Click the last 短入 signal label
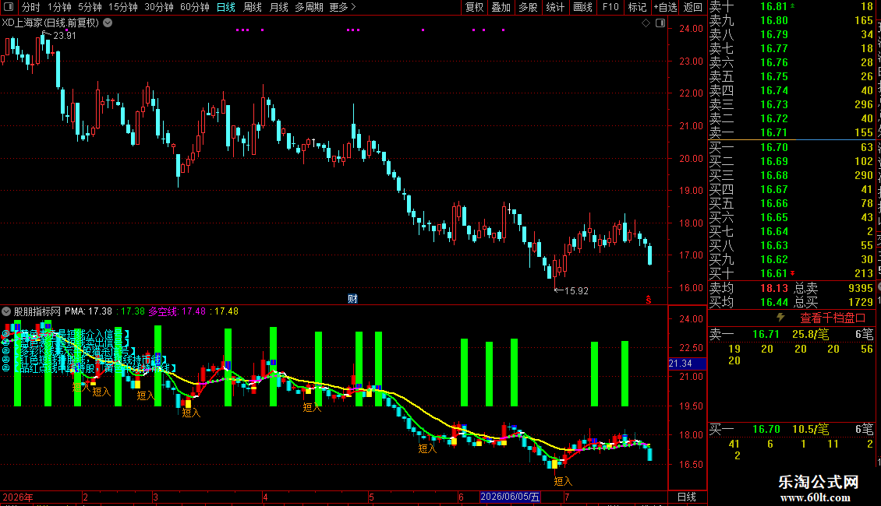Viewport: 881px width, 506px height. (x=562, y=481)
